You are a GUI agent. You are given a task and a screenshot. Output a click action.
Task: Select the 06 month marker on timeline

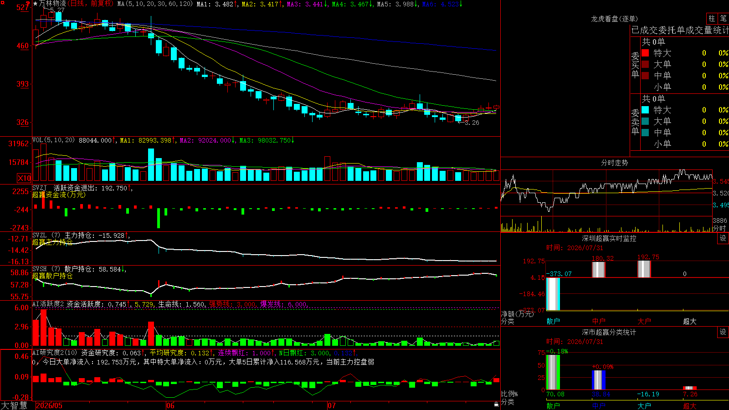(x=170, y=405)
